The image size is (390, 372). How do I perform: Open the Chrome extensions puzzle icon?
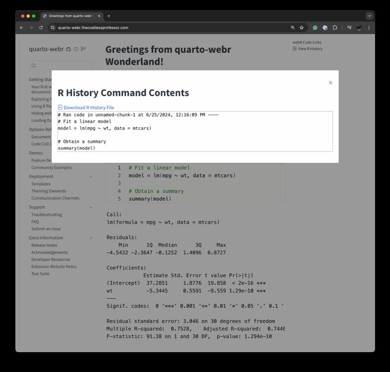335,28
